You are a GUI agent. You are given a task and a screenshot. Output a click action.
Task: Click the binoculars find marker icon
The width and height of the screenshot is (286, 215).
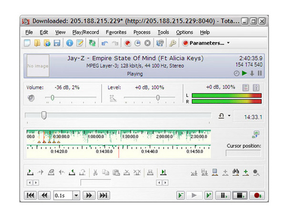(x=235, y=172)
